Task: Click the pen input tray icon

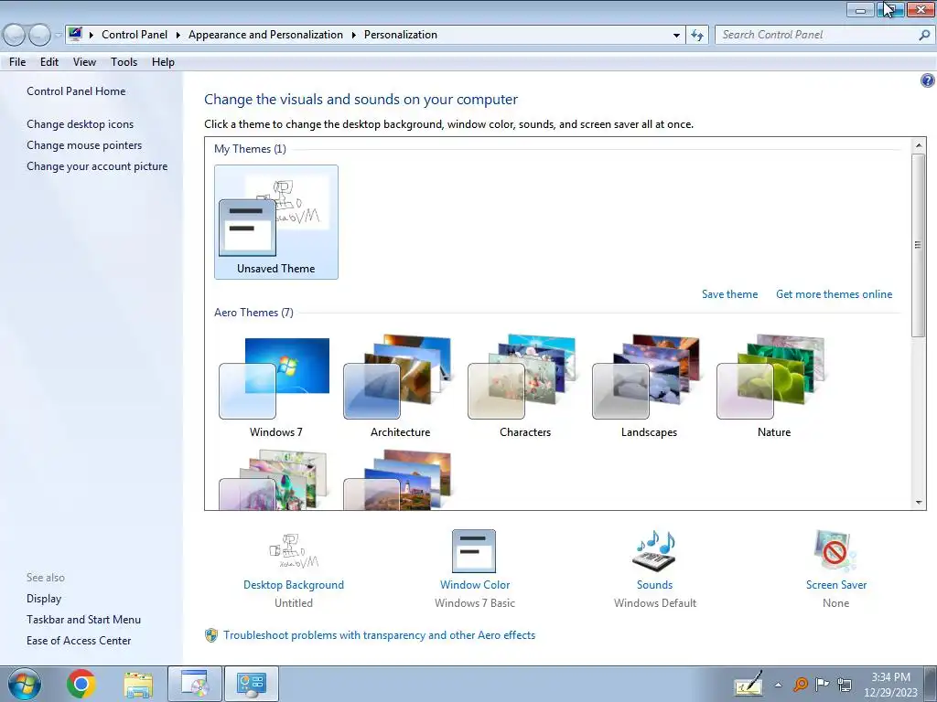Action: tap(749, 684)
